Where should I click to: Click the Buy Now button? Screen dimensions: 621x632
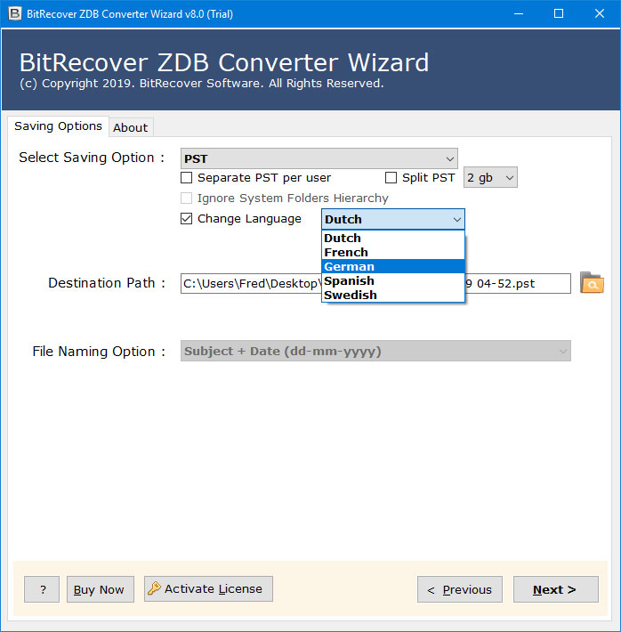[100, 589]
